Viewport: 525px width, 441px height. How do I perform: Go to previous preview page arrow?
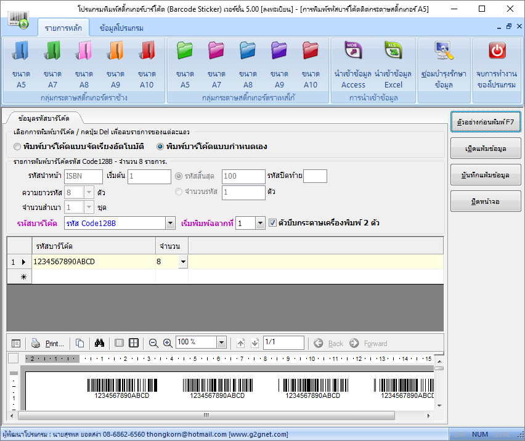pyautogui.click(x=240, y=343)
